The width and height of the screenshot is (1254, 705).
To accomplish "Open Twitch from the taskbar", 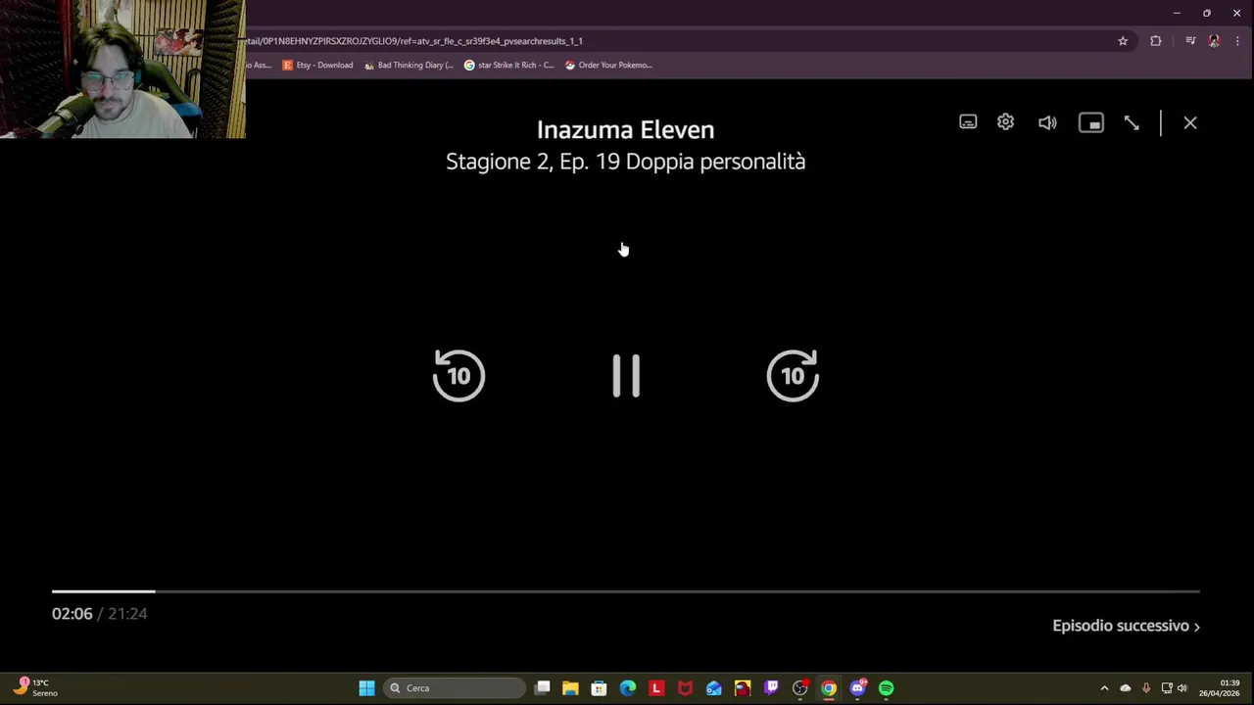I will click(x=771, y=688).
